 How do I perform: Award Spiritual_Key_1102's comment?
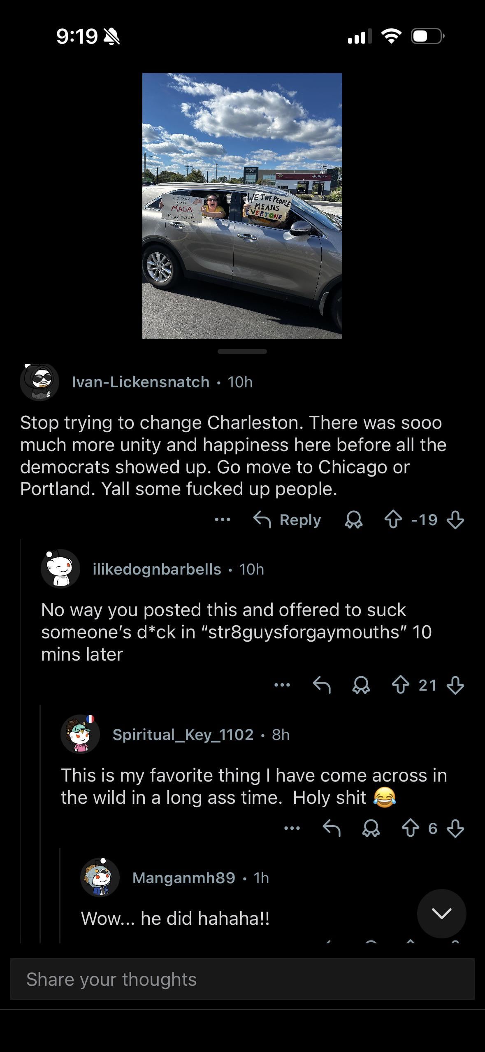(371, 829)
